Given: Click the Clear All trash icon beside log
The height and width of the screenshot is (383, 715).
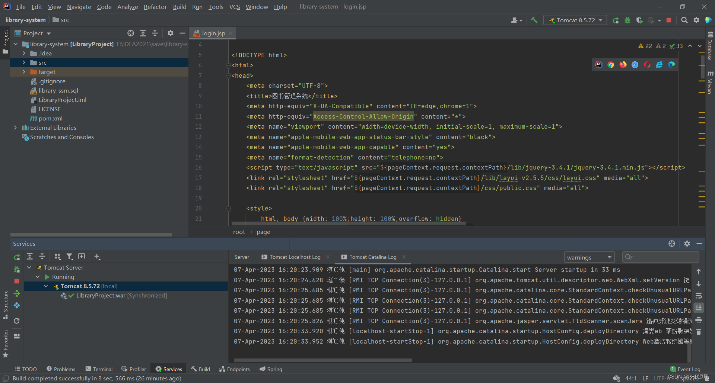Looking at the screenshot, I should (699, 332).
